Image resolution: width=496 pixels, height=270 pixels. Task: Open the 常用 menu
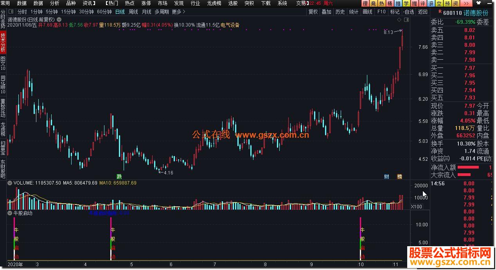[x=5, y=3]
